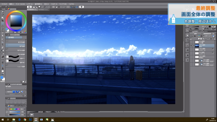Viewport: 217px width, 122px height.
Task: Set 作成方法 to Add to selection mode
Action: pos(17,92)
